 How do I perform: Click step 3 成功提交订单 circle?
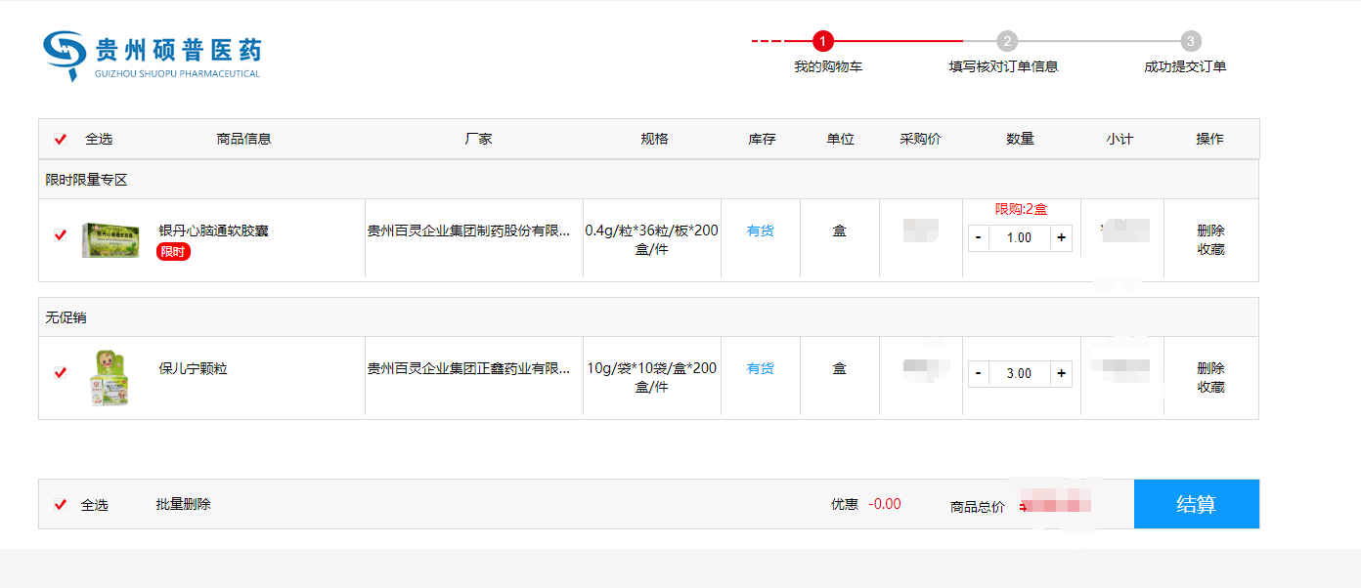tap(1190, 41)
